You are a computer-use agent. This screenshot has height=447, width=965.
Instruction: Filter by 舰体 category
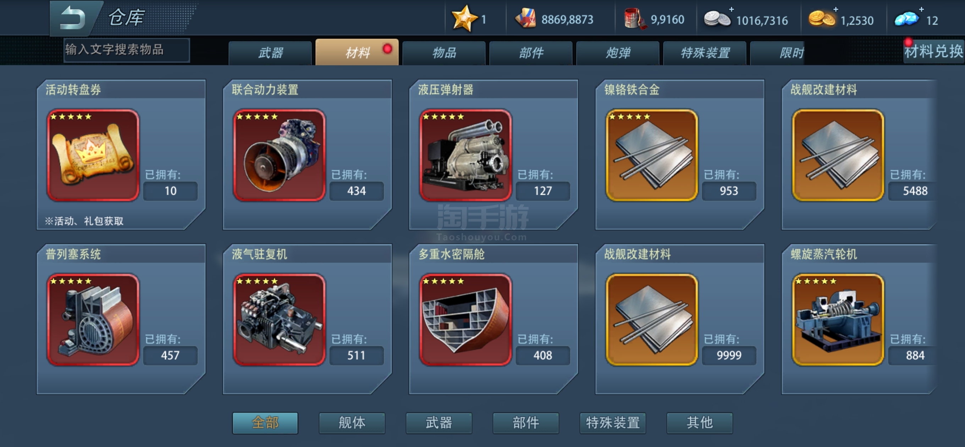tap(352, 423)
